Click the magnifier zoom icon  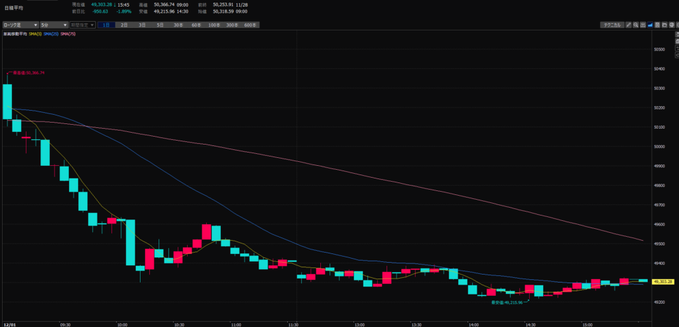(x=635, y=25)
